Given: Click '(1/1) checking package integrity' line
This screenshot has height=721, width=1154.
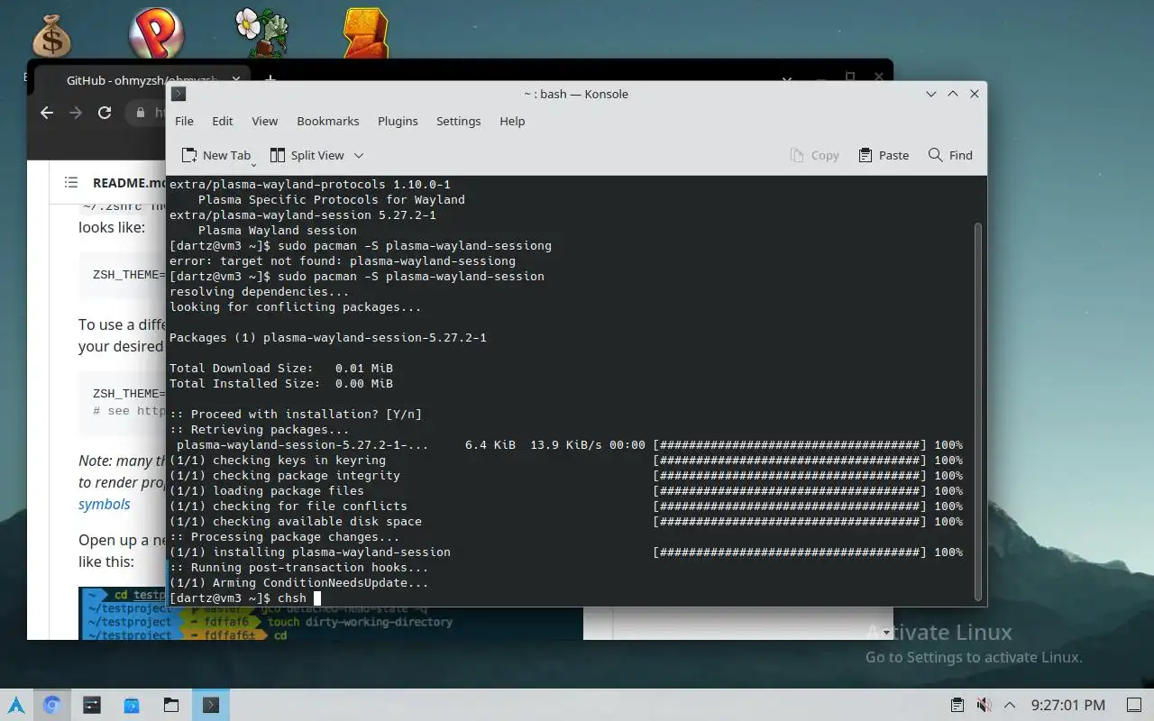Looking at the screenshot, I should pyautogui.click(x=285, y=475).
